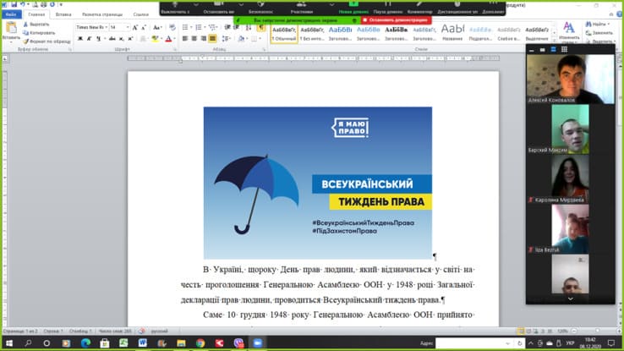Switch to the Разметка страницы tab

[x=102, y=14]
